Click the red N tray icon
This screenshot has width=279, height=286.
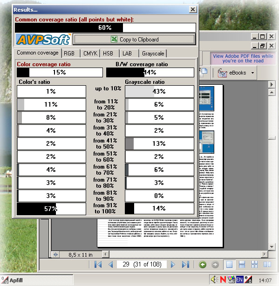pos(223,279)
